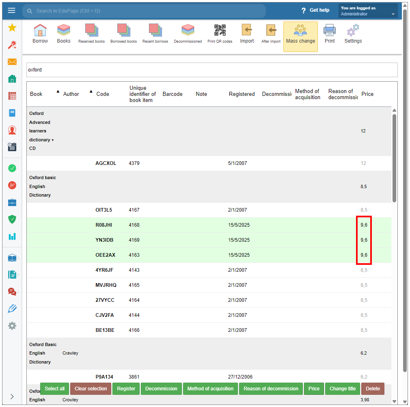This screenshot has width=410, height=407.
Task: Select the row with code R08JHI
Action: [x=104, y=225]
